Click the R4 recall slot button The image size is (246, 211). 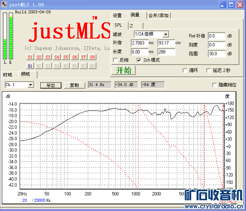click(x=57, y=66)
